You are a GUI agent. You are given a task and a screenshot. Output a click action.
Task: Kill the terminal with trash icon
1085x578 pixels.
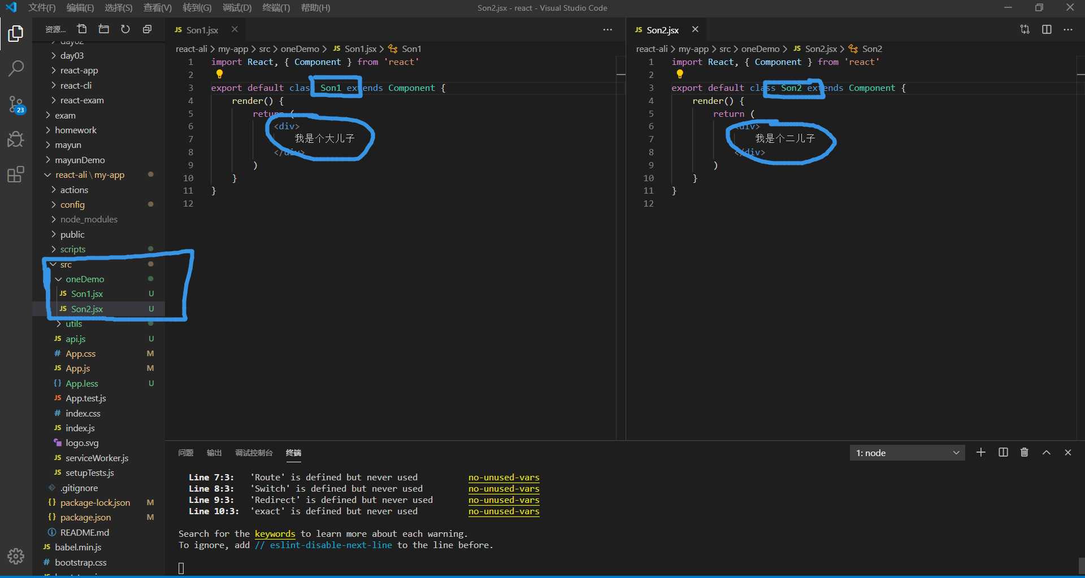(1025, 452)
